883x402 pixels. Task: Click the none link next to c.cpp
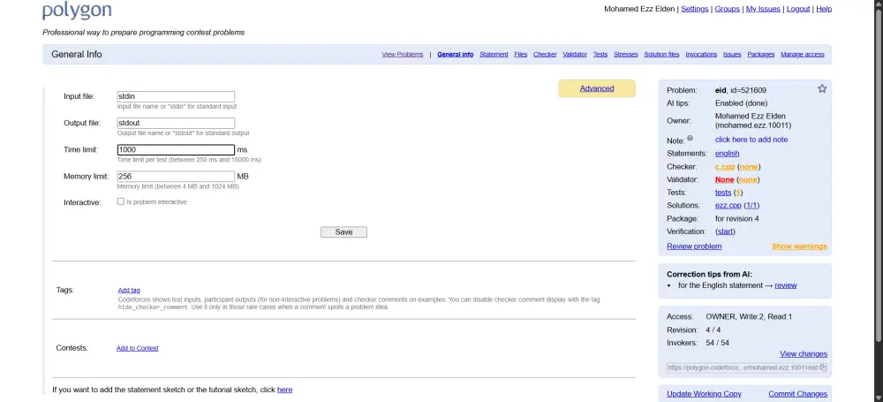[749, 167]
